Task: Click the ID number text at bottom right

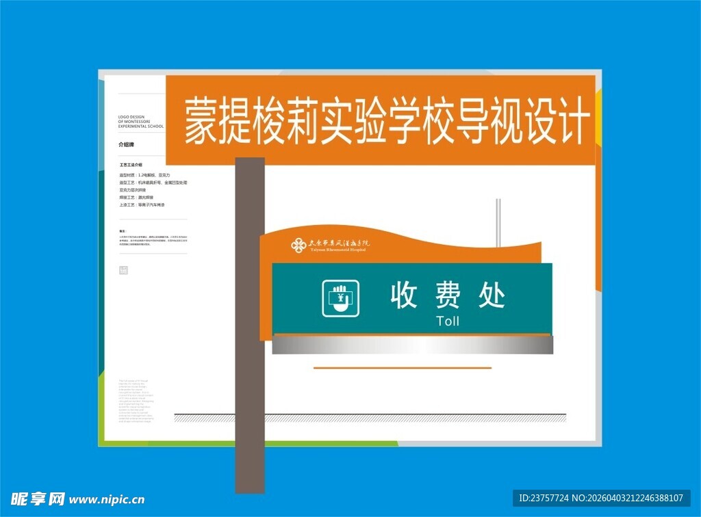Action: pyautogui.click(x=602, y=497)
